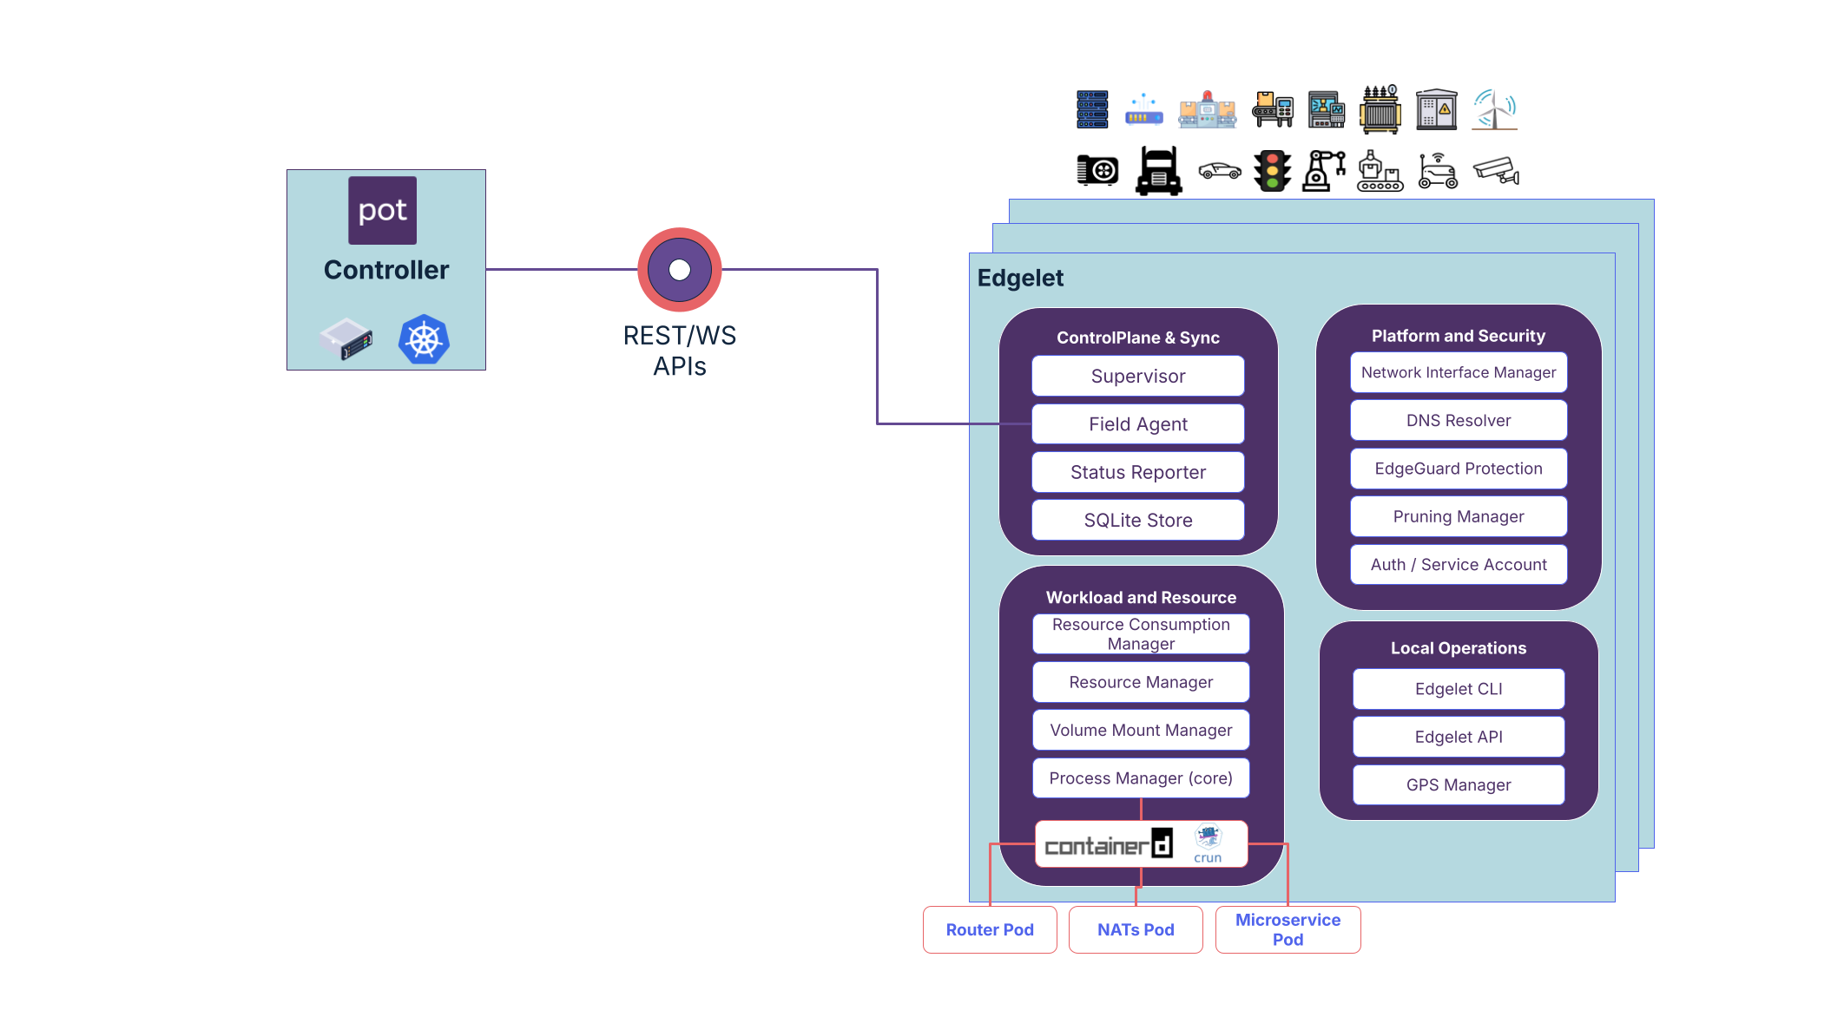1831x1030 pixels.
Task: Select the Supervisor box
Action: click(1138, 377)
